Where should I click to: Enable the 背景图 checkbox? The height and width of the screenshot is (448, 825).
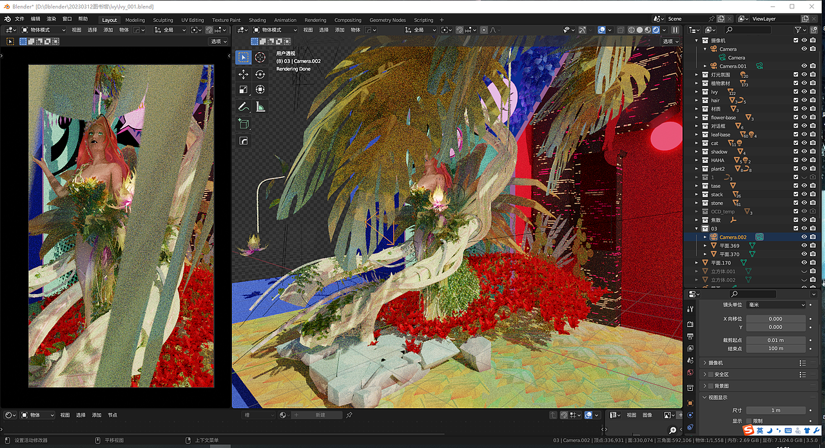(x=710, y=386)
